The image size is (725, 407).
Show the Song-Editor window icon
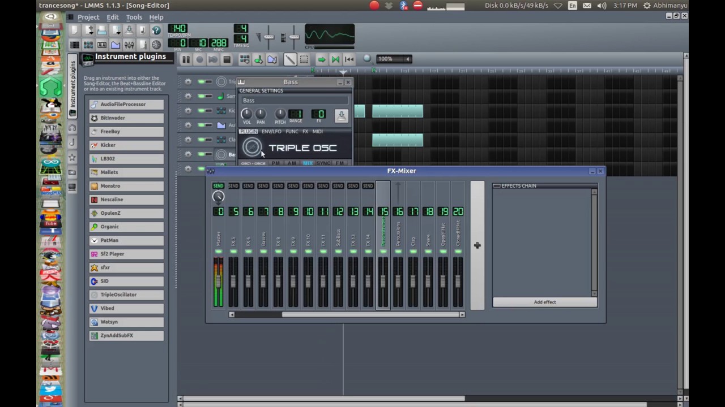74,45
